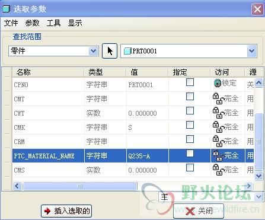Toggle the 指定 checkbox for CRM
This screenshot has height=220, width=265.
tap(190, 139)
